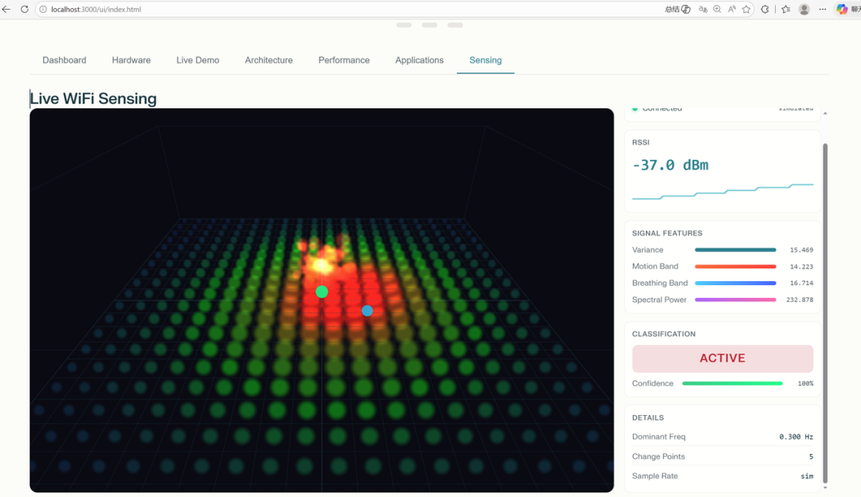Click the Live WiFi Sensing heading
The width and height of the screenshot is (861, 497).
(x=93, y=99)
